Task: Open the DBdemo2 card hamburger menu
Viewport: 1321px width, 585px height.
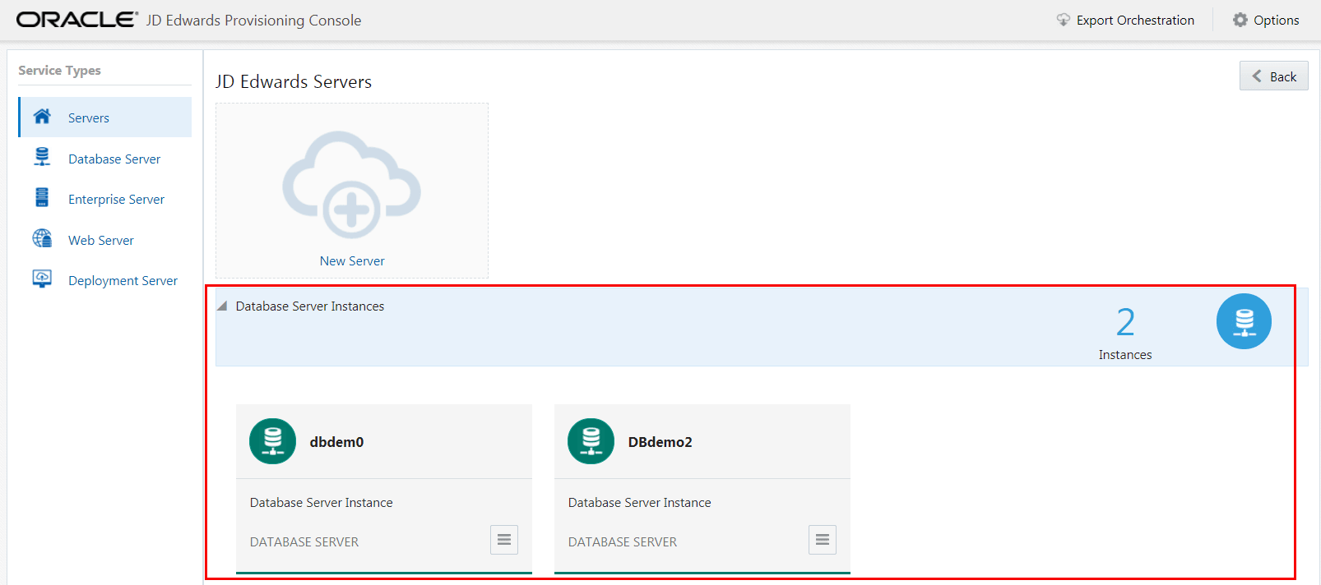Action: click(x=823, y=540)
